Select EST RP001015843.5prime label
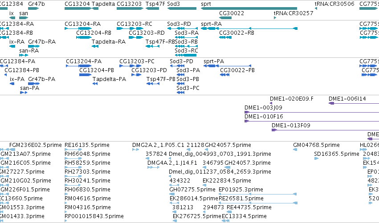The height and width of the screenshot is (223, 379). click(x=94, y=216)
